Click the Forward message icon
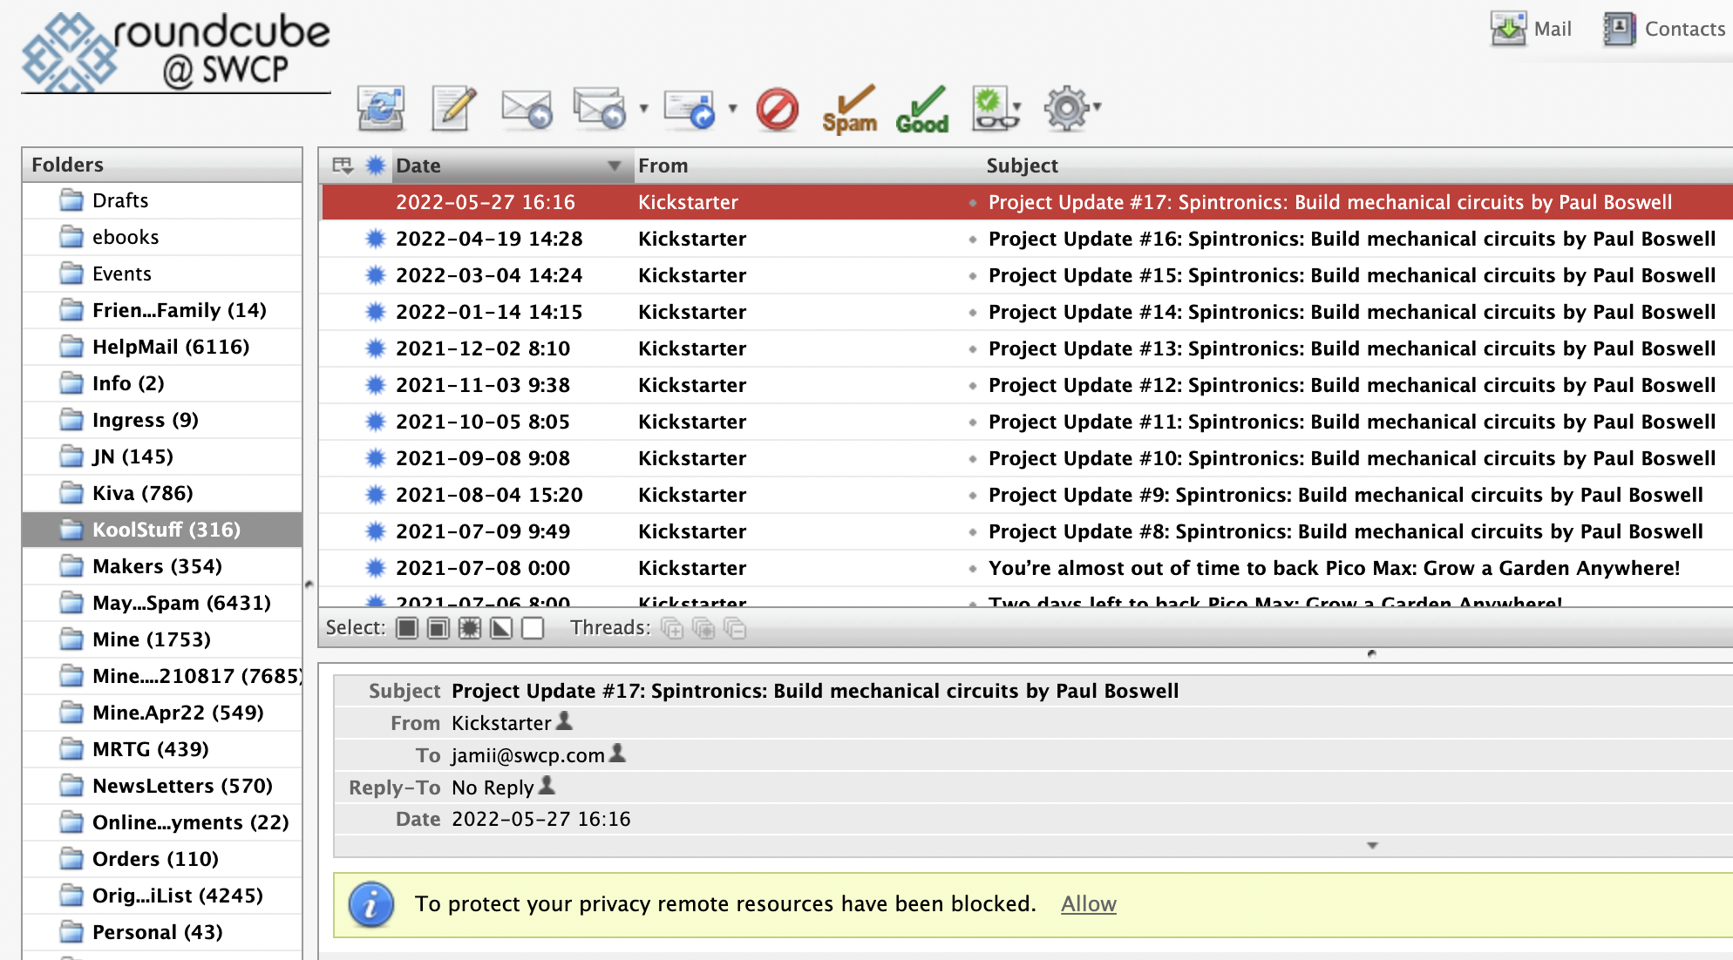The width and height of the screenshot is (1733, 960). (689, 109)
